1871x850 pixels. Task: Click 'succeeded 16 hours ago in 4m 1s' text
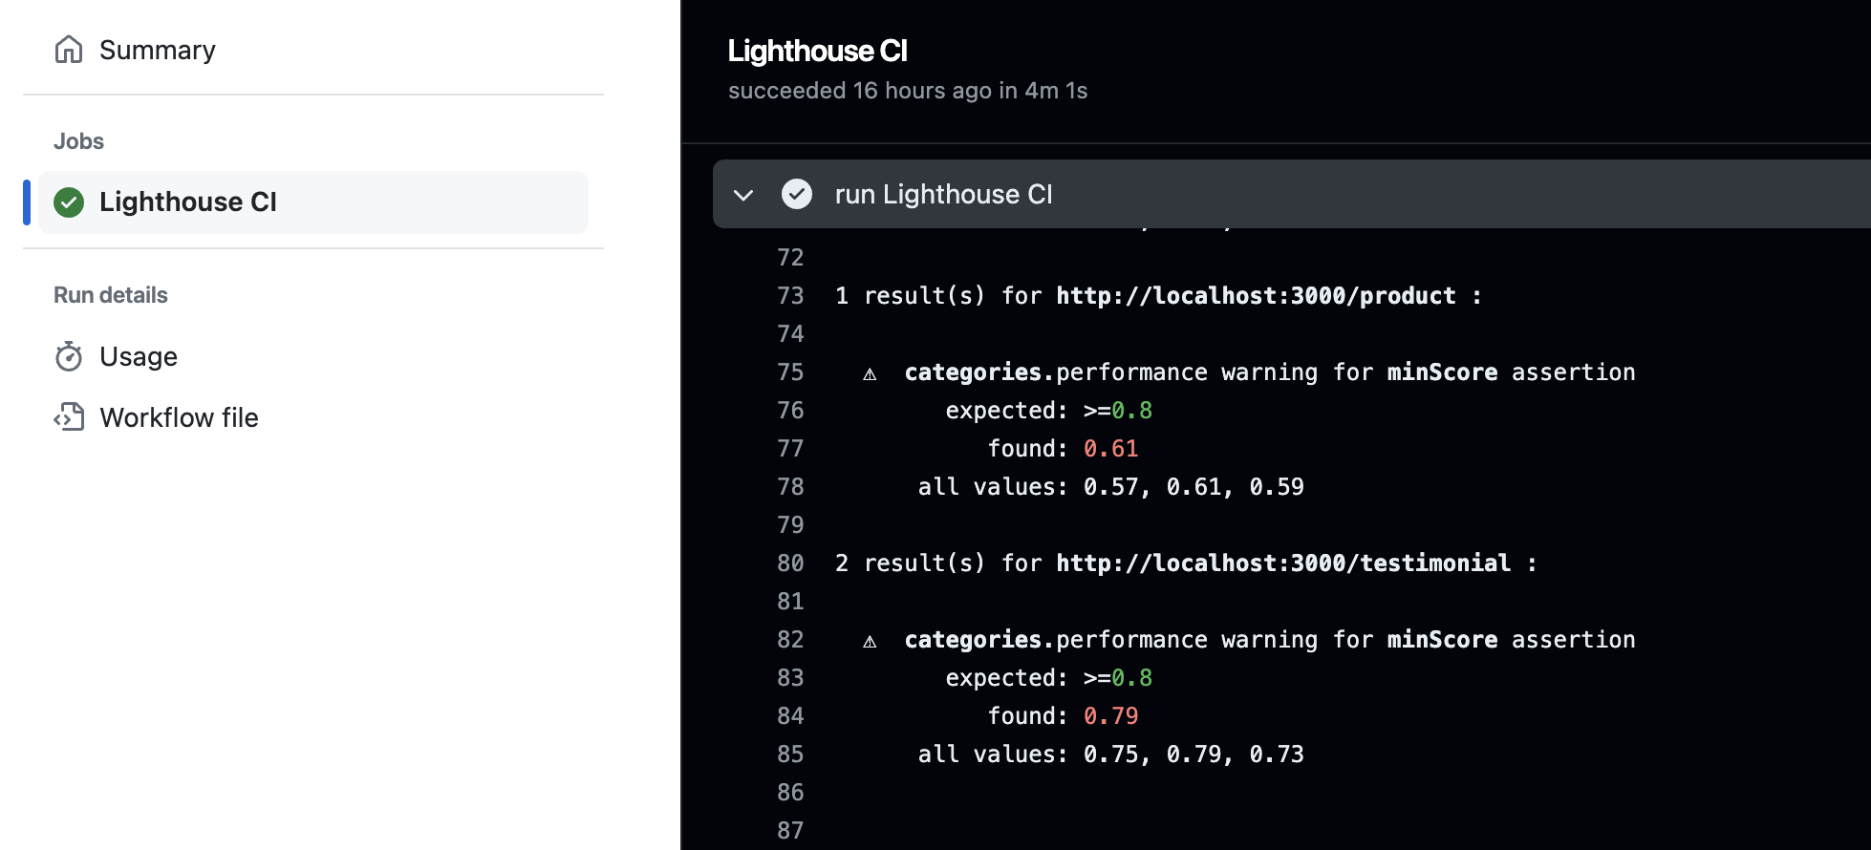(x=908, y=91)
